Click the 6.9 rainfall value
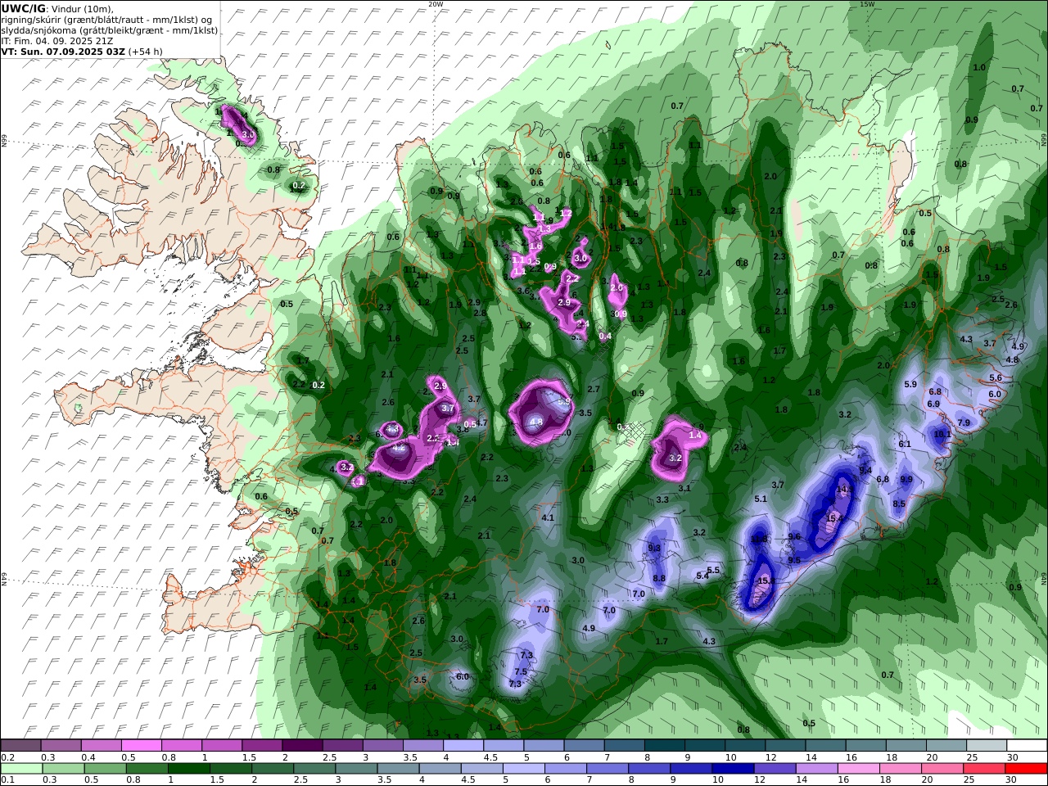 point(933,404)
